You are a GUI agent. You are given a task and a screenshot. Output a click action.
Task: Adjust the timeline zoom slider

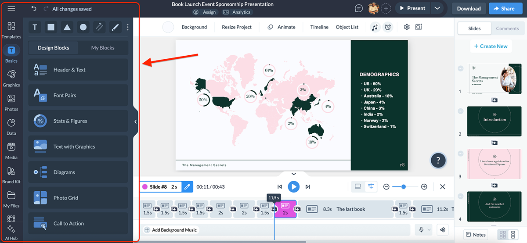pyautogui.click(x=404, y=187)
